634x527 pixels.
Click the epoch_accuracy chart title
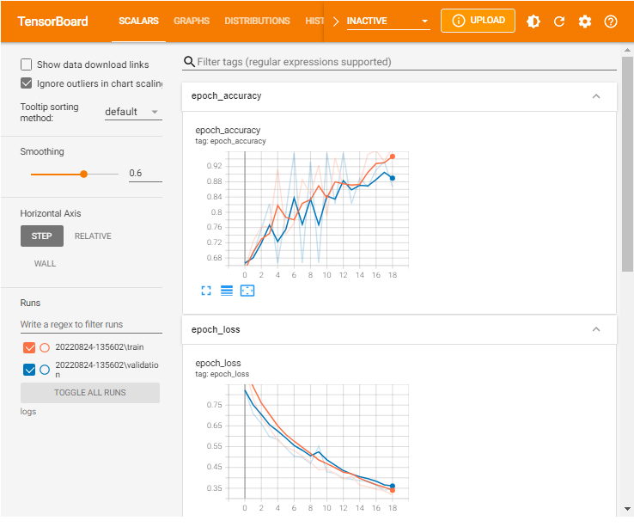[228, 131]
